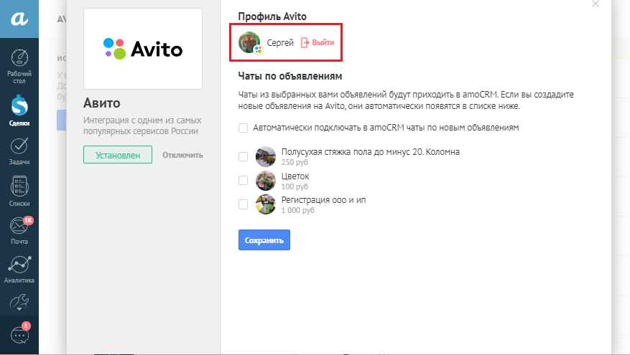
Task: Tick the Полусухая стяжка пола checkbox
Action: (x=243, y=156)
